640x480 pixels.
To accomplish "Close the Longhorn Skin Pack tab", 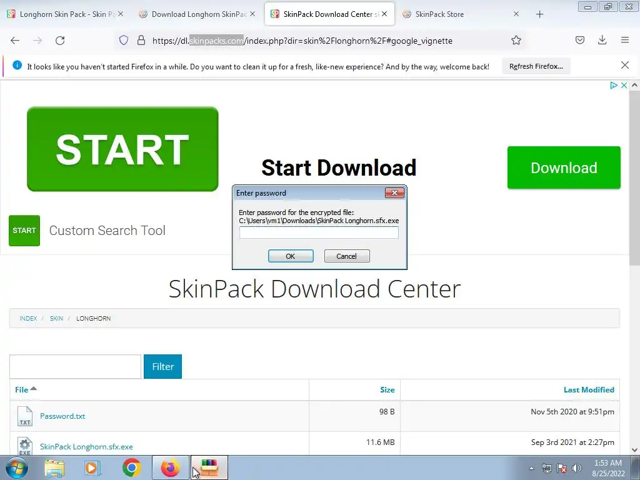I will [121, 14].
